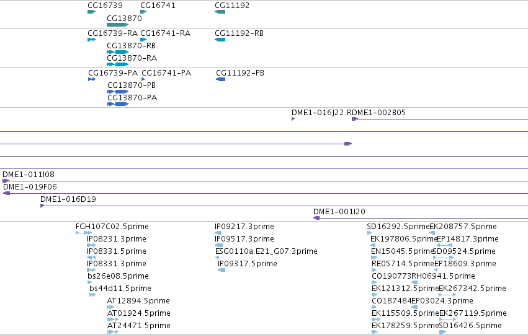Select the CG13870-PA protein glyph
The height and width of the screenshot is (335, 528).
118,104
